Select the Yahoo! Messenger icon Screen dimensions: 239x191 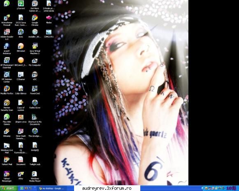point(7,176)
